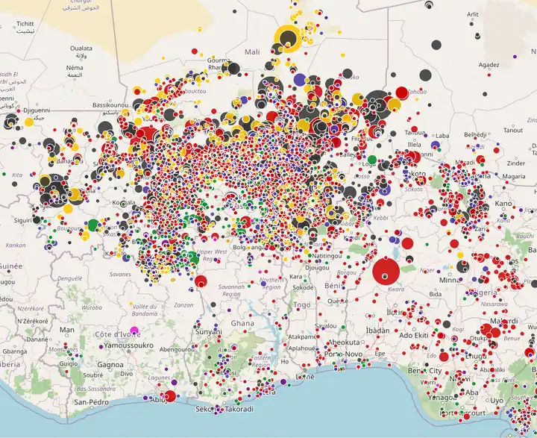
Task: Click the purple marker near Lomé
Action: pyautogui.click(x=283, y=382)
